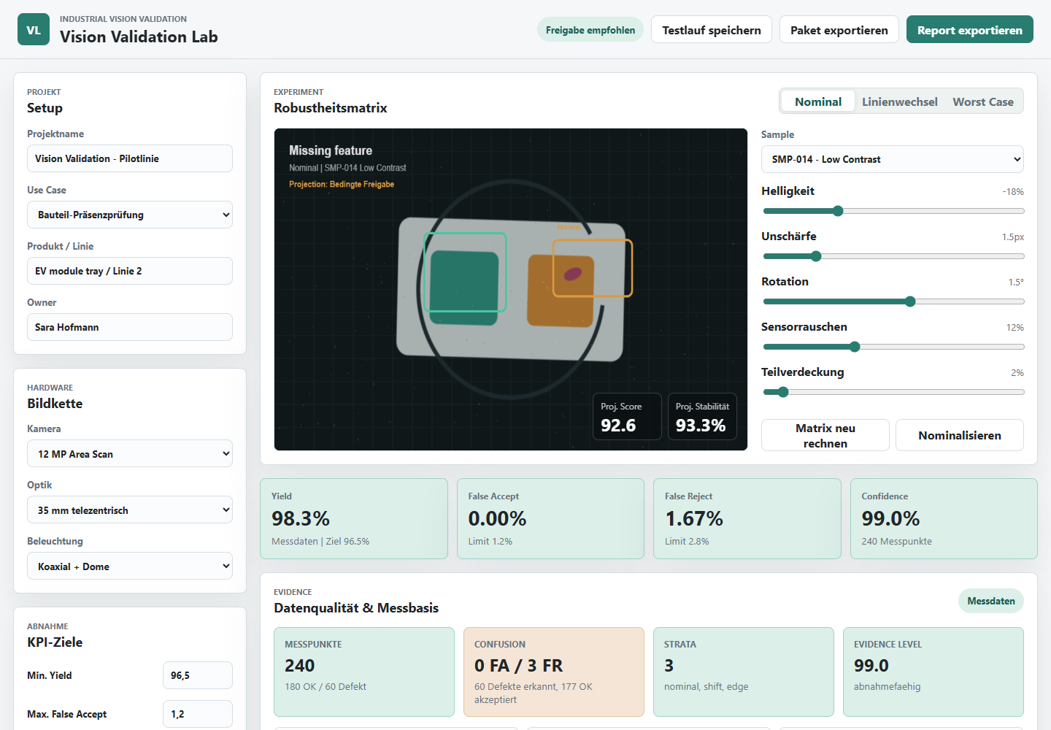Screen dimensions: 1051x730
Task: Click the Projection: Bedingte Freigabe text
Action: (342, 184)
